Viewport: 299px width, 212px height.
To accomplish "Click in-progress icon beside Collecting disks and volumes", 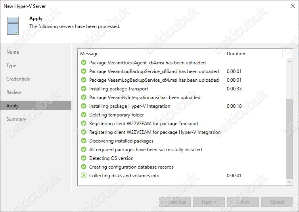I will pyautogui.click(x=84, y=175).
